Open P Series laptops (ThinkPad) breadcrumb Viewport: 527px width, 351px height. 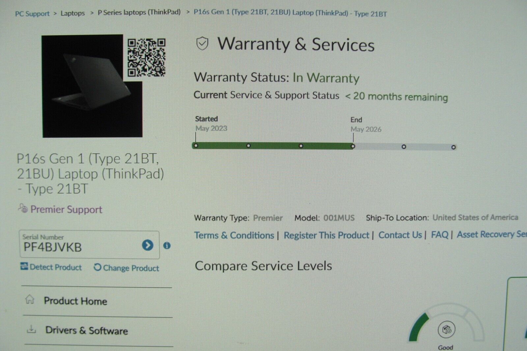tap(139, 12)
